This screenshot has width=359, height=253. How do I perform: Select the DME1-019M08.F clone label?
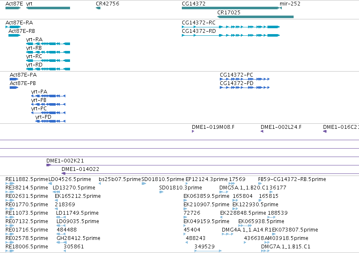[x=213, y=127]
